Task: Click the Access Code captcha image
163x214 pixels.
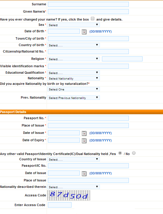Action: 69,196
